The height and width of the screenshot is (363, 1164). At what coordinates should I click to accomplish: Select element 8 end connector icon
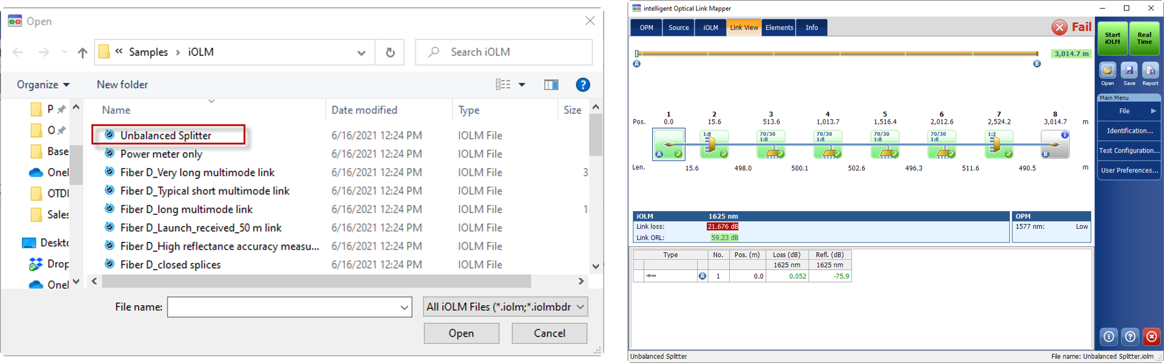click(x=1055, y=144)
